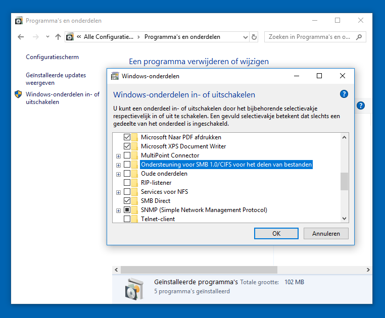Click the Windows-onderdelen dialog title icon
The image size is (385, 318).
click(115, 76)
